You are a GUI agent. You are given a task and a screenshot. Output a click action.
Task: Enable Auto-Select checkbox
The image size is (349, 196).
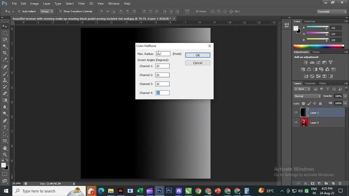point(19,11)
